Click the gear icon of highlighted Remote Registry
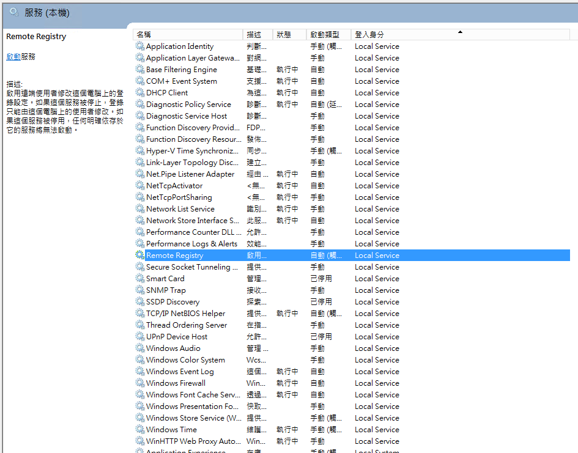 point(139,255)
